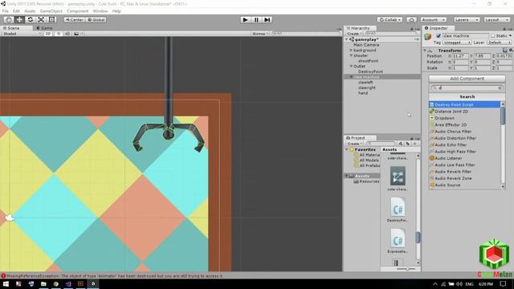Image resolution: width=514 pixels, height=289 pixels.
Task: Open Hierarchy Create dropdown
Action: click(354, 34)
